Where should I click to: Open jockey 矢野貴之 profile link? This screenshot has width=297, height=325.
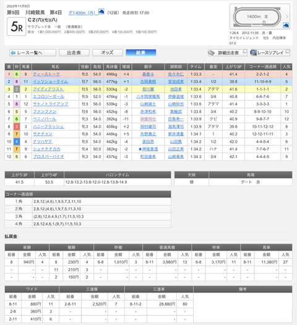(x=148, y=134)
